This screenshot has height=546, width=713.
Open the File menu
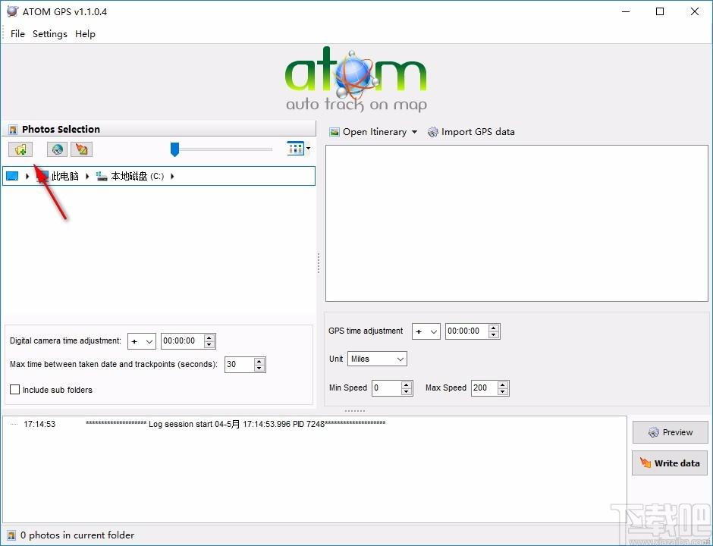(17, 34)
